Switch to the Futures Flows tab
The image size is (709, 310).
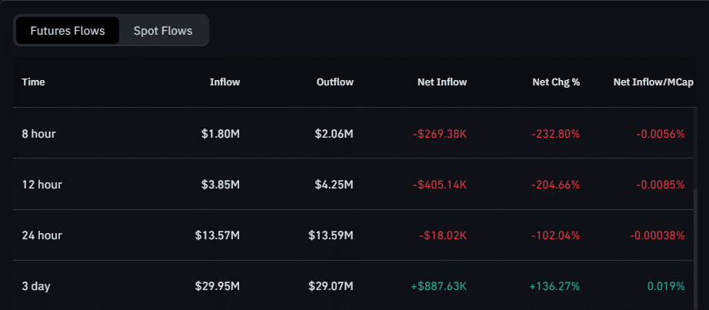[x=68, y=31]
